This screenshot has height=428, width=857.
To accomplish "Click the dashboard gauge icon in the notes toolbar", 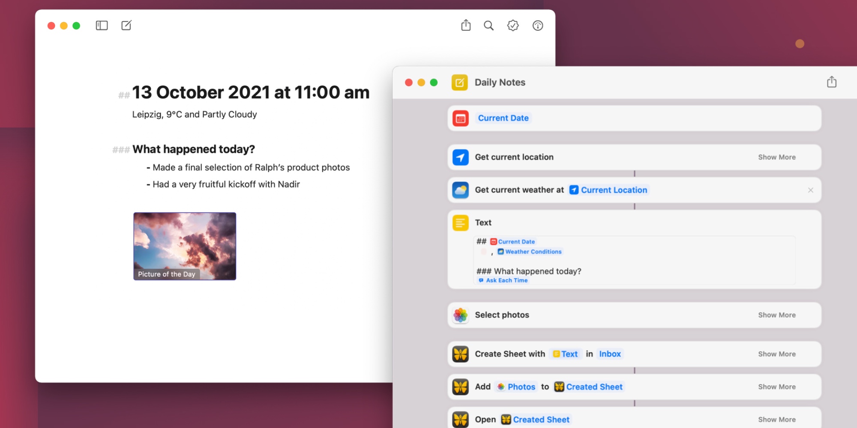I will click(x=537, y=26).
